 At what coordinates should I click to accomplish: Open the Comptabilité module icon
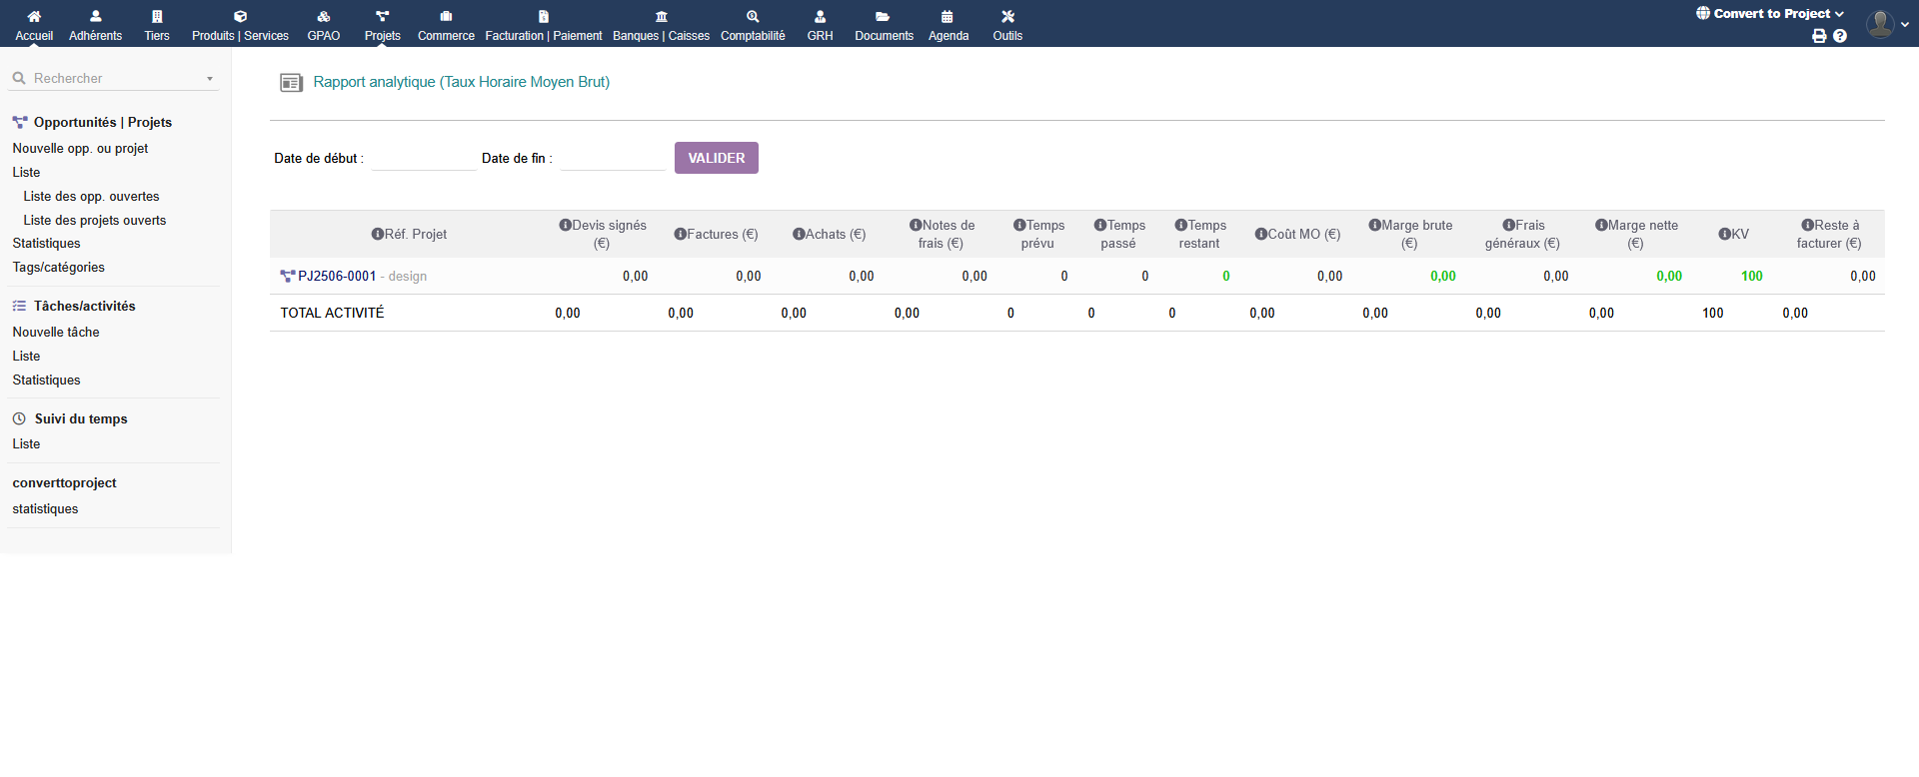coord(753,17)
